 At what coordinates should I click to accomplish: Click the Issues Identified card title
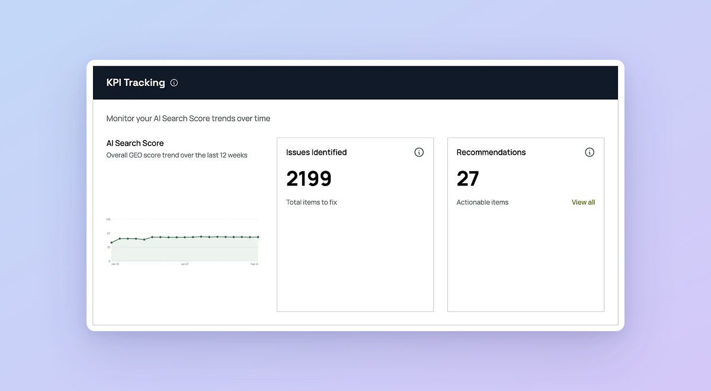coord(316,152)
